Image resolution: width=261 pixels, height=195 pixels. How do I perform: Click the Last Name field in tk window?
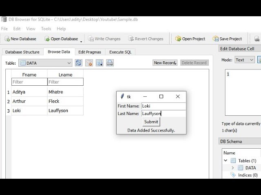tap(164, 114)
